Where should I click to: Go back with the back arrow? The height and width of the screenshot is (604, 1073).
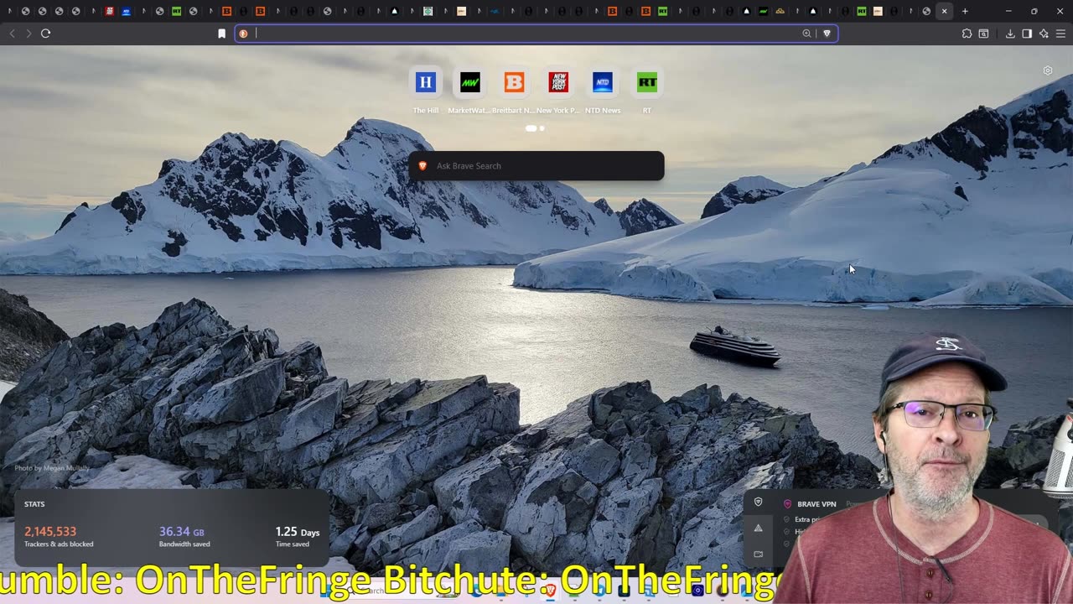click(x=12, y=34)
